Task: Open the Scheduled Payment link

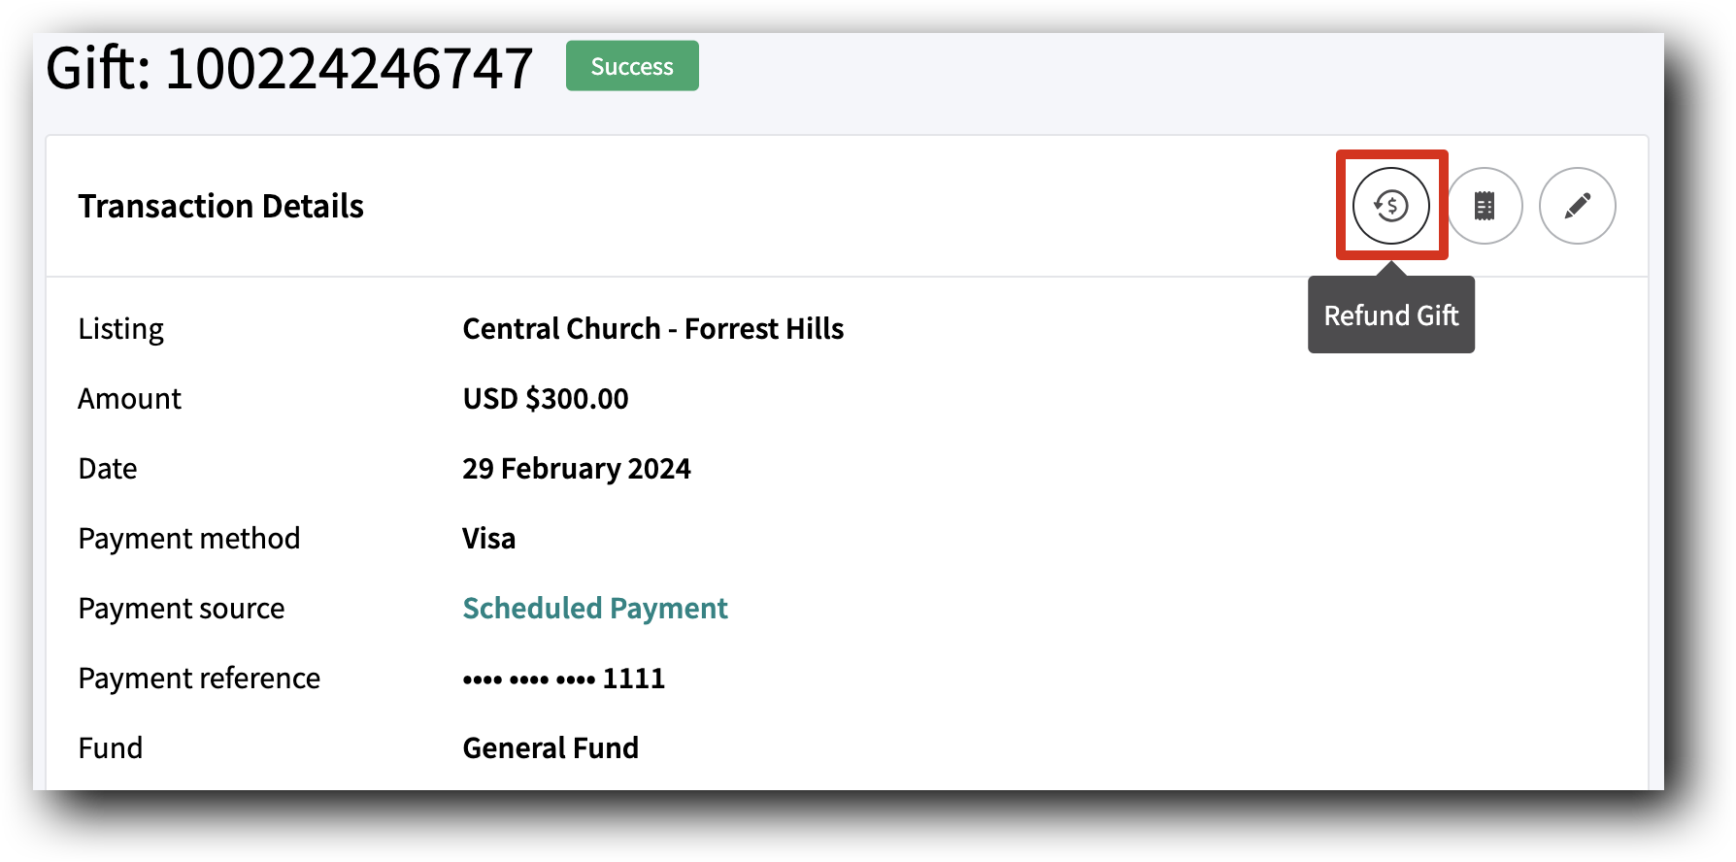Action: (x=595, y=608)
